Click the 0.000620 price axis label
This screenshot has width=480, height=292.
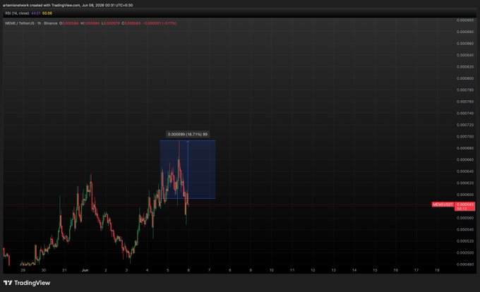pyautogui.click(x=465, y=183)
